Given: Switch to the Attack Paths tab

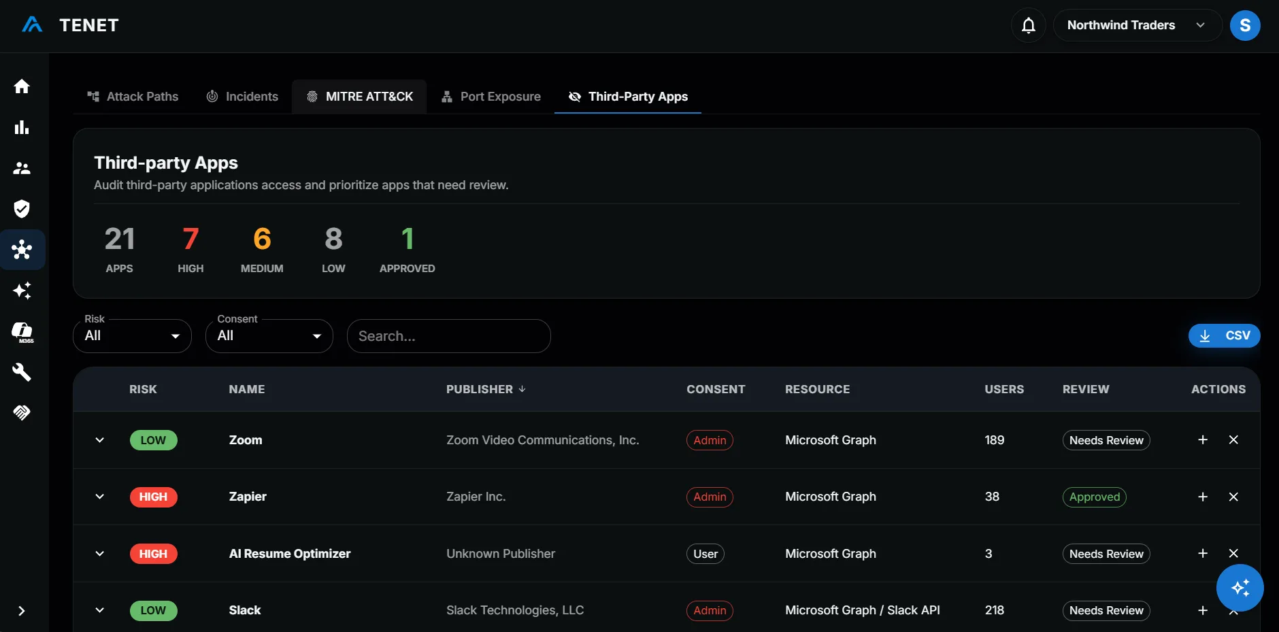Looking at the screenshot, I should tap(133, 97).
